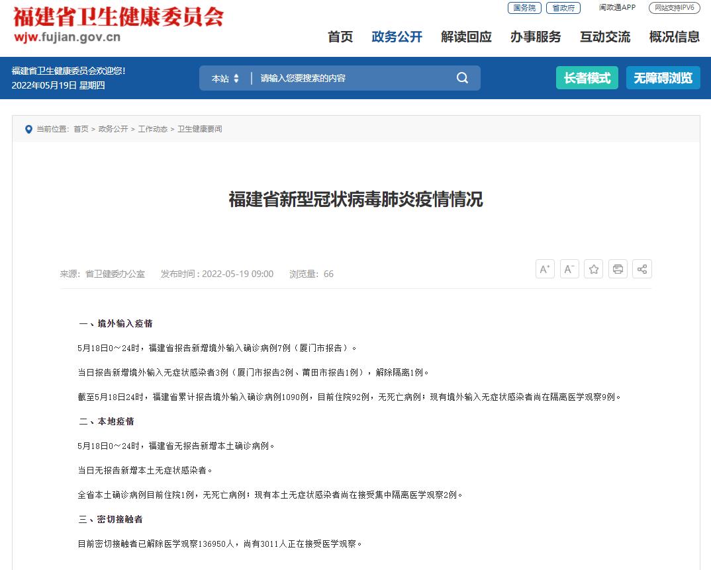Click the header date 2022年05月19日 星期四
Viewport: 711px width, 570px height.
pyautogui.click(x=58, y=85)
